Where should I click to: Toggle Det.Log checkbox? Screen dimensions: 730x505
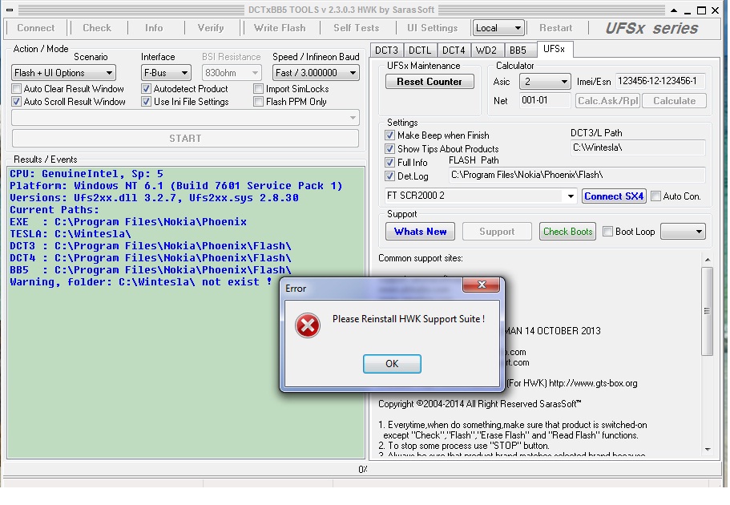tap(389, 176)
